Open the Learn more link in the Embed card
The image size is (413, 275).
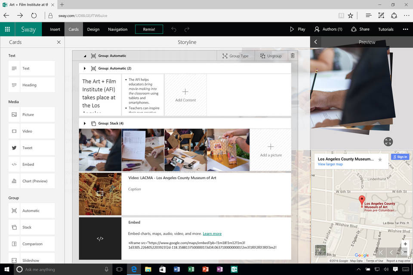point(212,233)
